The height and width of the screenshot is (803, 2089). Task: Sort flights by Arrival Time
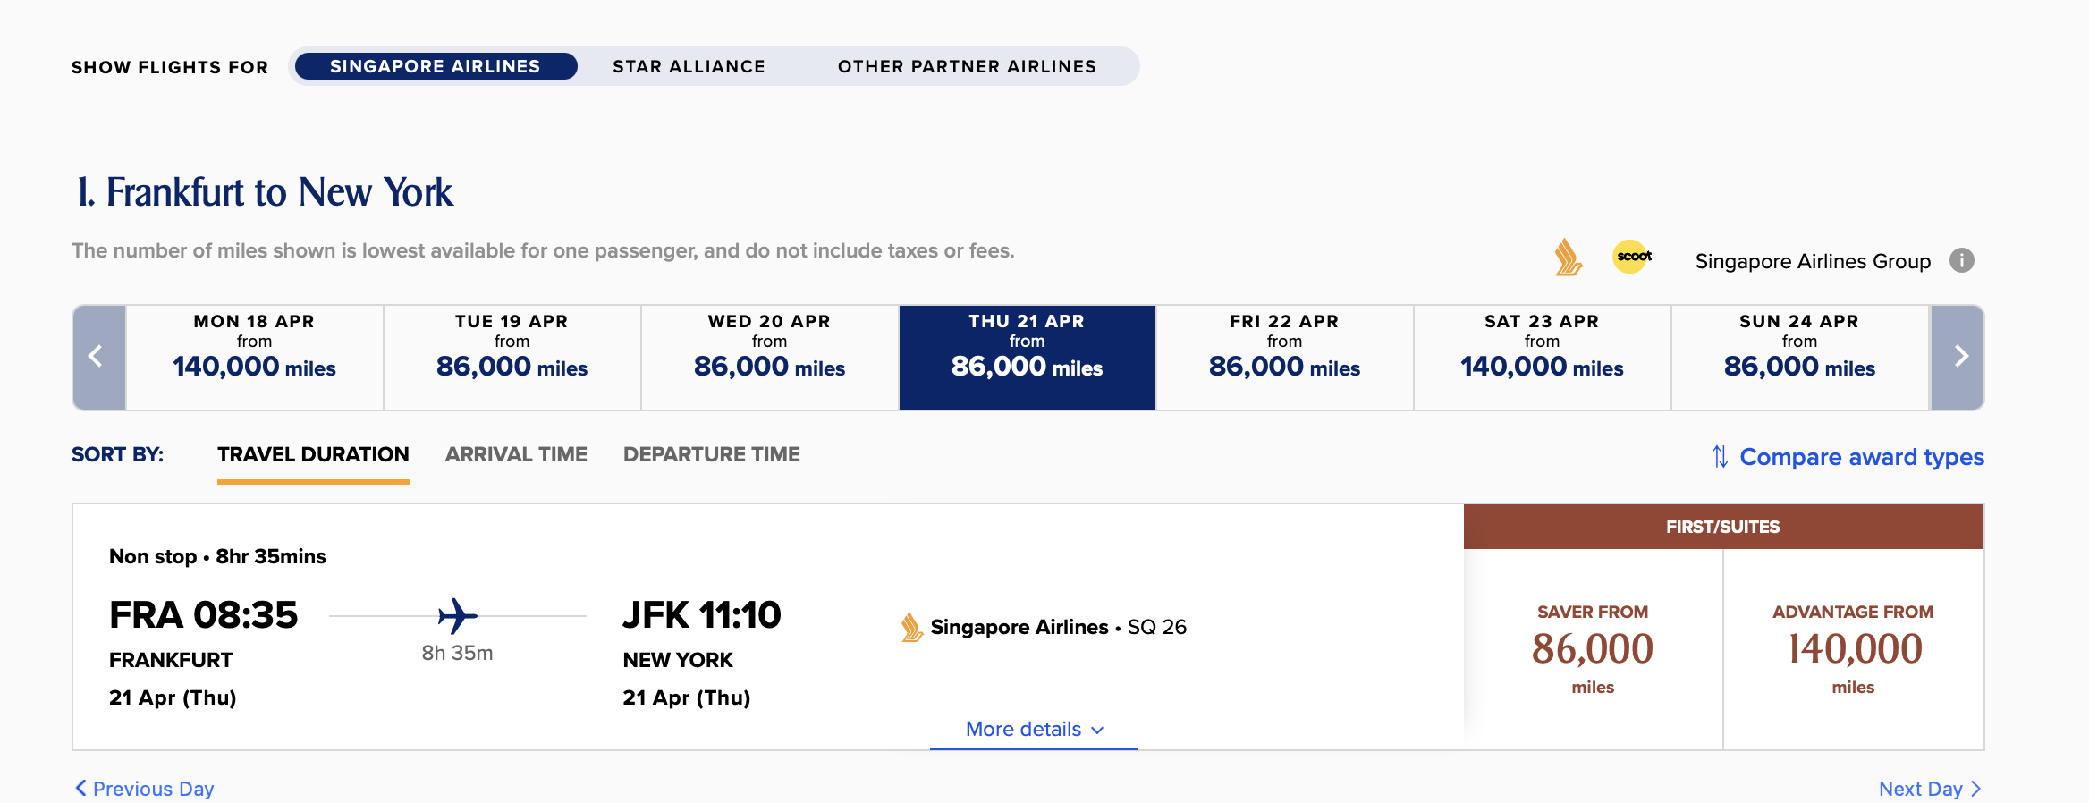pos(516,454)
